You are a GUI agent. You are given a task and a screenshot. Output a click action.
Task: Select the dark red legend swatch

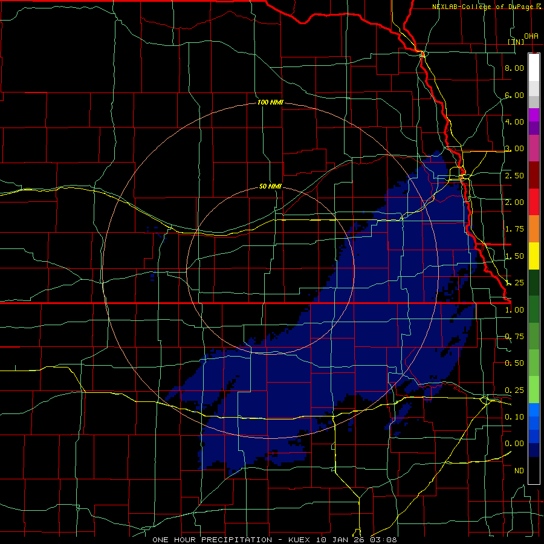(x=534, y=175)
